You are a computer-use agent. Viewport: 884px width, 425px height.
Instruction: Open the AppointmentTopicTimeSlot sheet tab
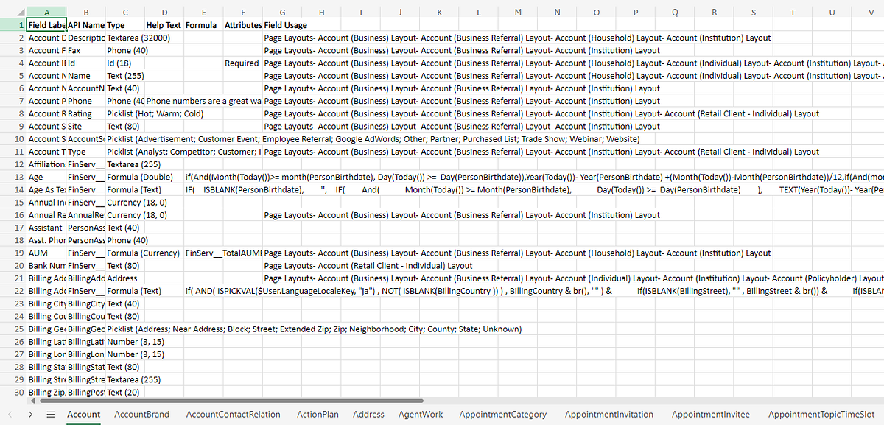[822, 414]
